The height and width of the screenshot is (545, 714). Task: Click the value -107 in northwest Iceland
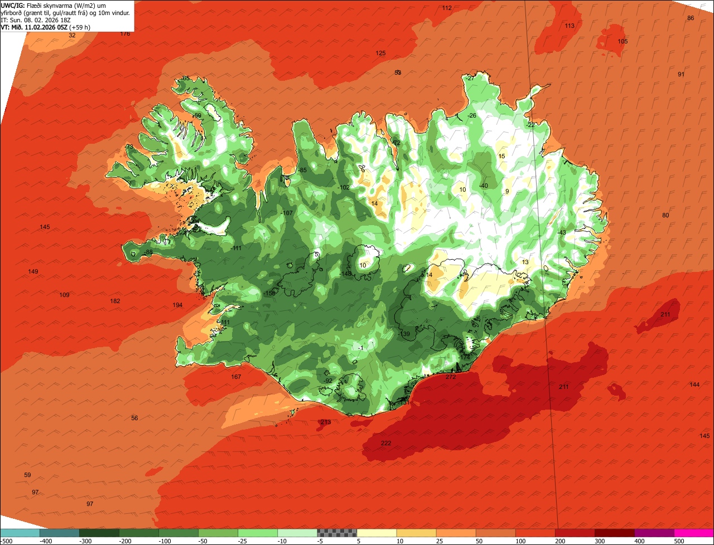tap(287, 213)
